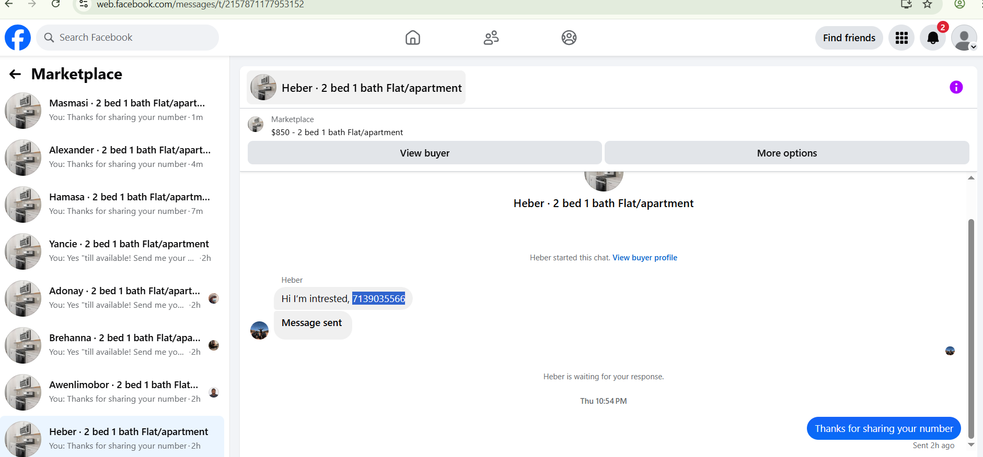The height and width of the screenshot is (457, 983).
Task: Click the Thanks for sharing your number bubble
Action: click(x=884, y=428)
